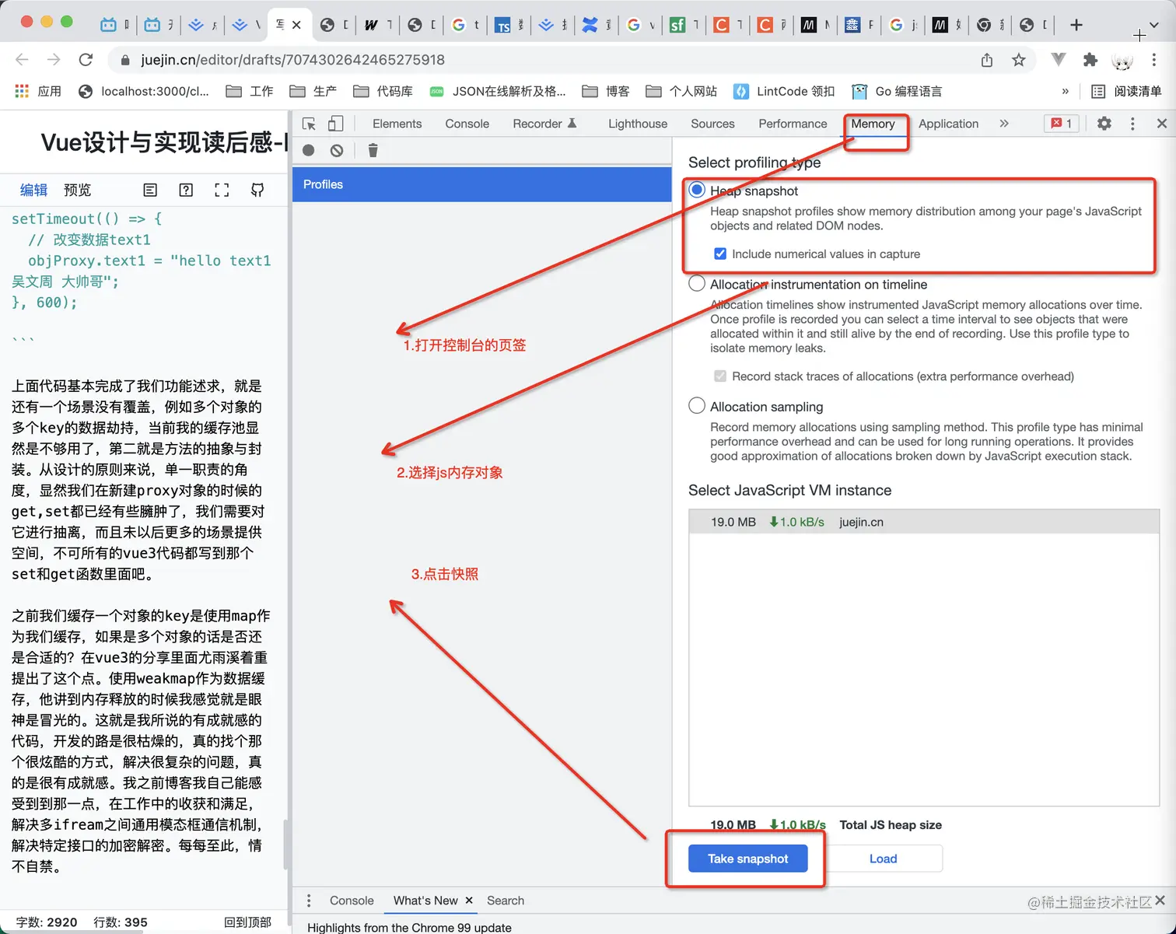Toggle fullscreen icon in editor toolbar
Screen dimensions: 1176x934
point(222,190)
